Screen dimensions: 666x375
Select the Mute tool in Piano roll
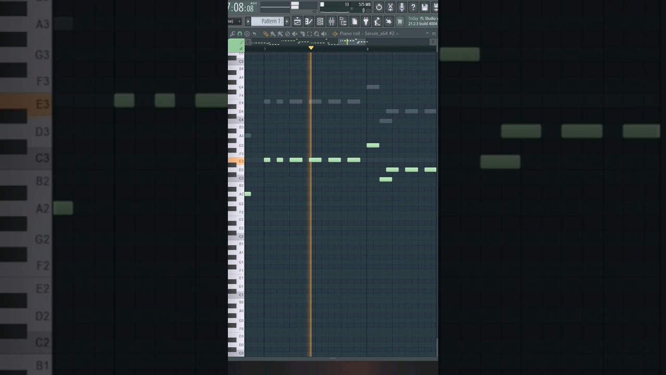click(294, 34)
